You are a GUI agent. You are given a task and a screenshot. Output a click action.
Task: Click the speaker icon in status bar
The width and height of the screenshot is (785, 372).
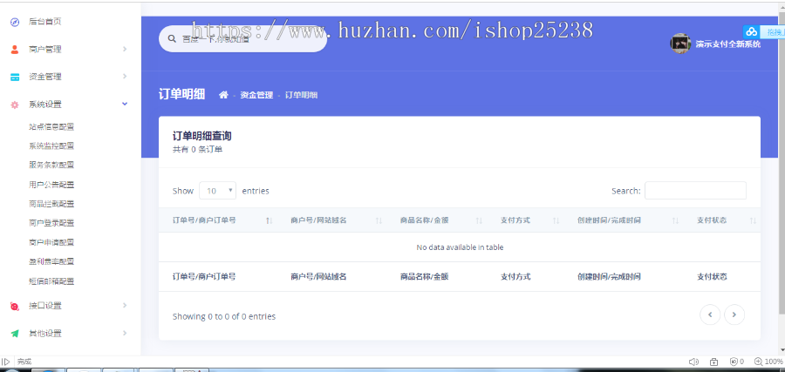pyautogui.click(x=693, y=362)
